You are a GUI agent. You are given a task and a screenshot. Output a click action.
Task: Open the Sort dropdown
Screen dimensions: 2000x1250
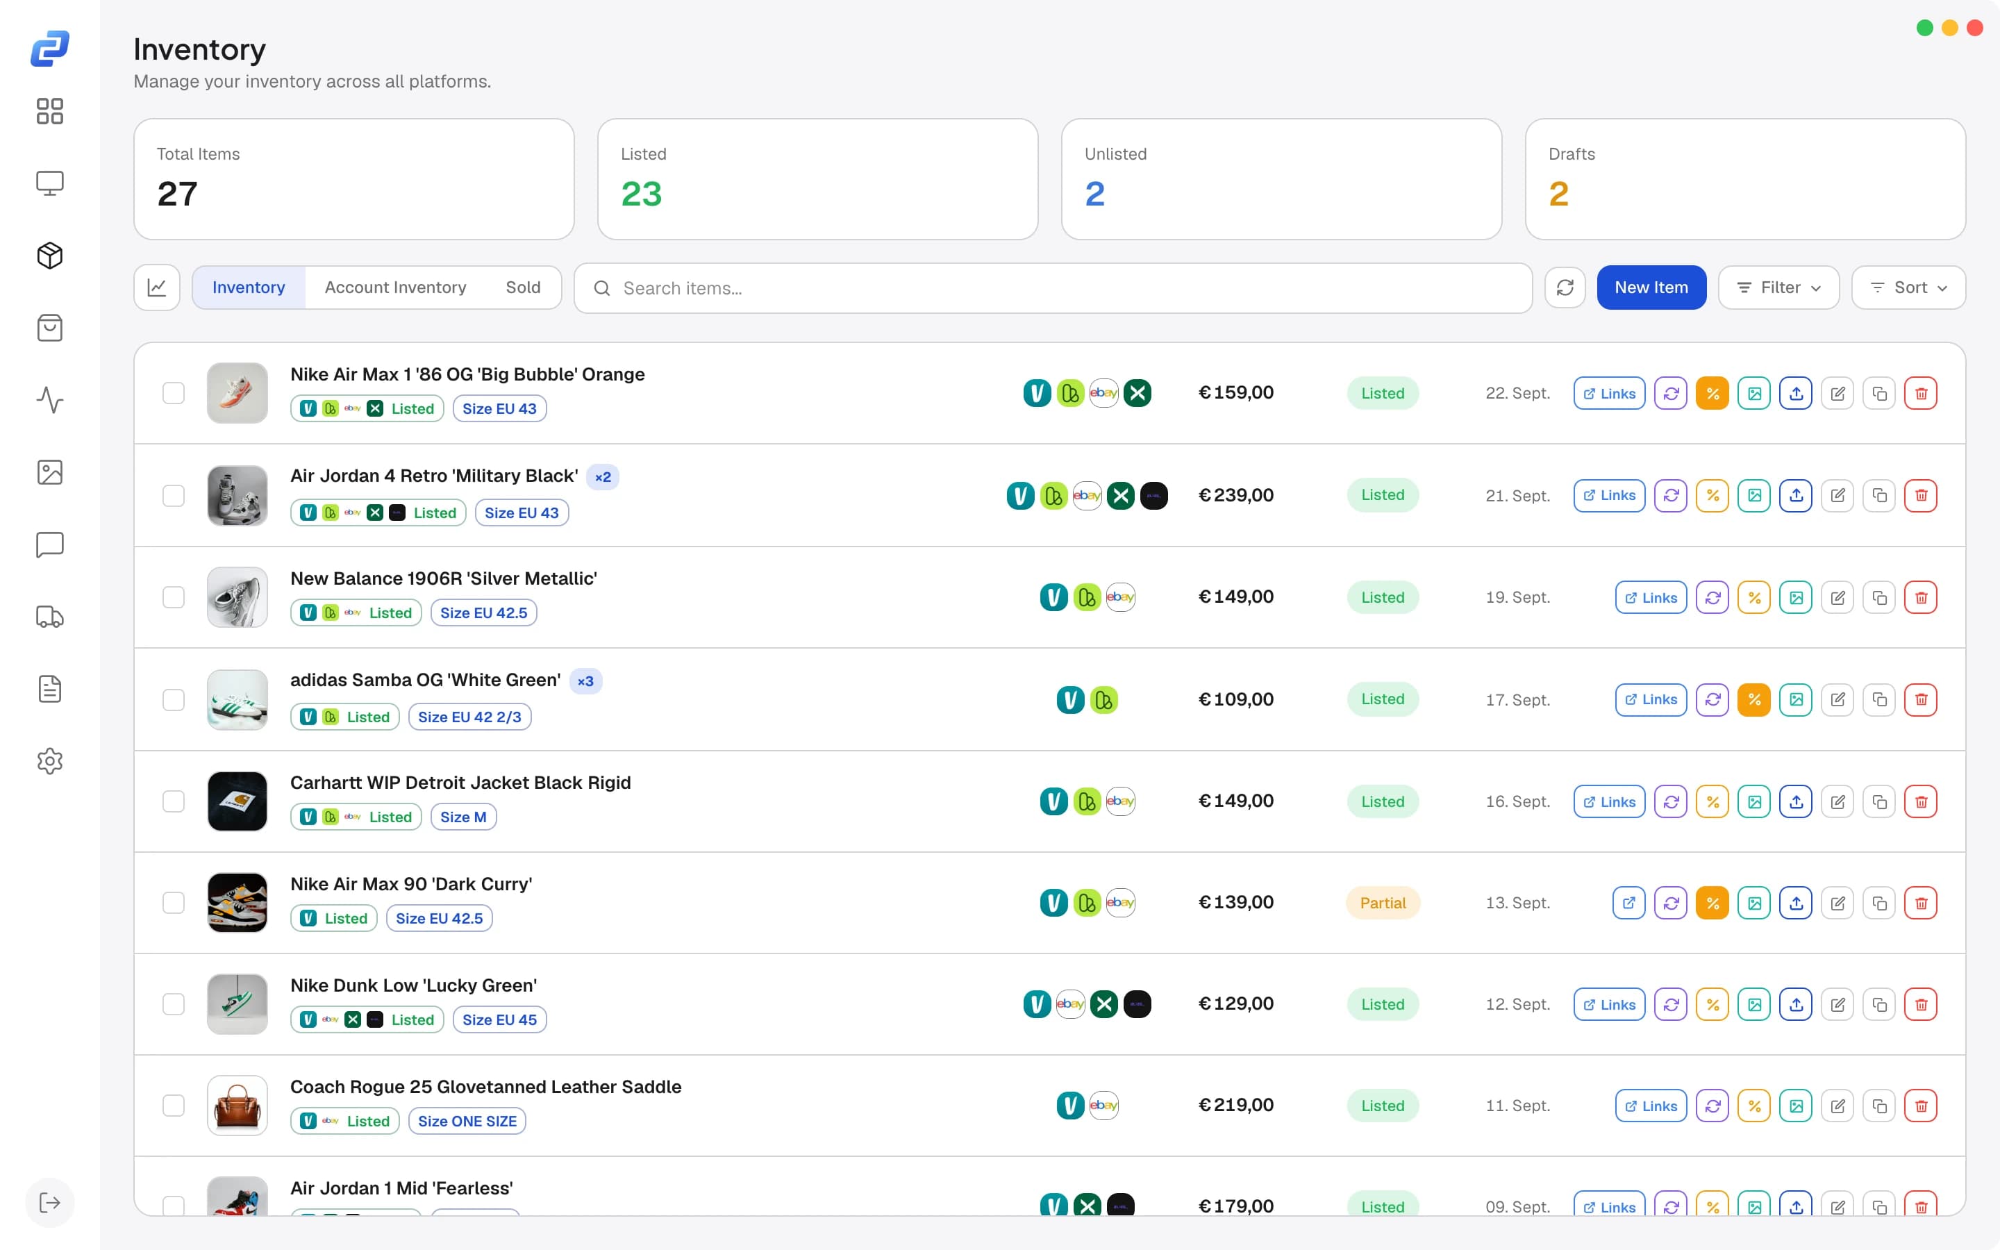1909,287
